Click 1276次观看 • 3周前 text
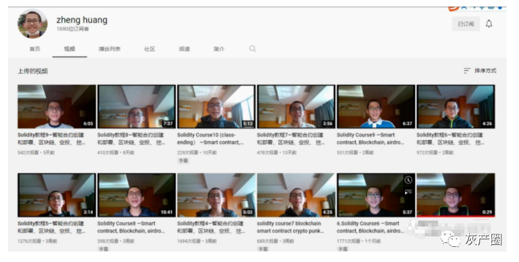Image resolution: width=519 pixels, height=262 pixels. tap(38, 241)
